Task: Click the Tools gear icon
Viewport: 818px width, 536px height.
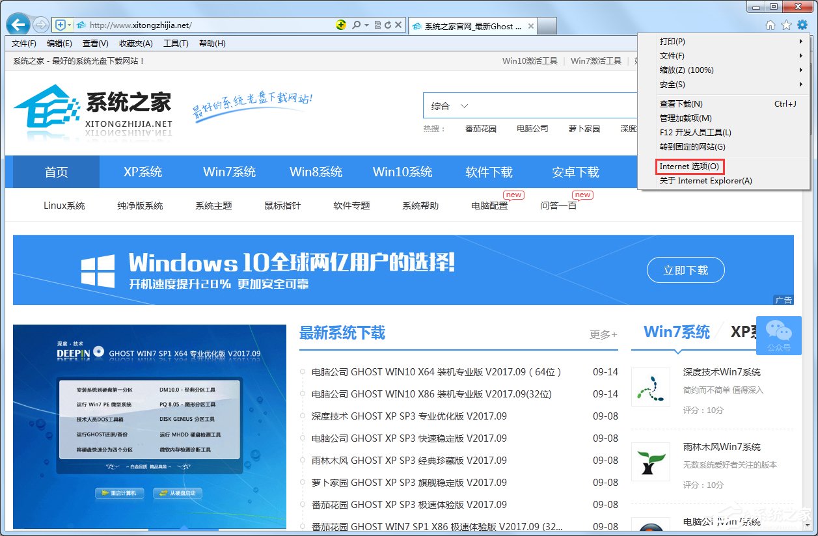Action: [x=802, y=24]
